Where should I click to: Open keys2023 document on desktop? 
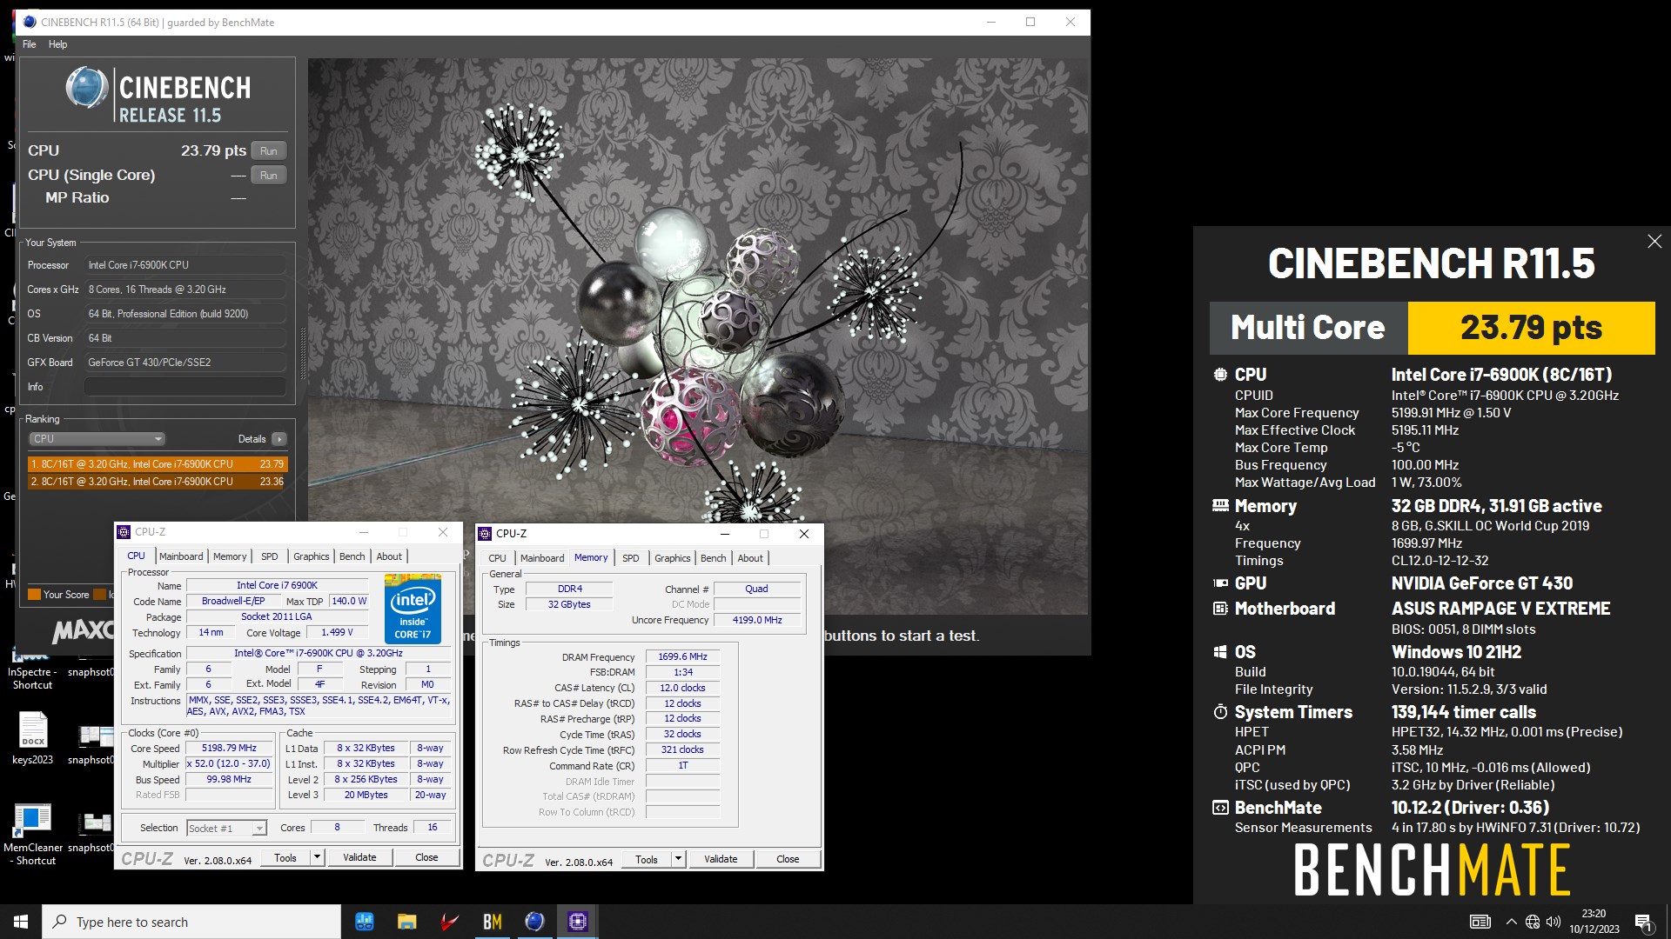32,739
